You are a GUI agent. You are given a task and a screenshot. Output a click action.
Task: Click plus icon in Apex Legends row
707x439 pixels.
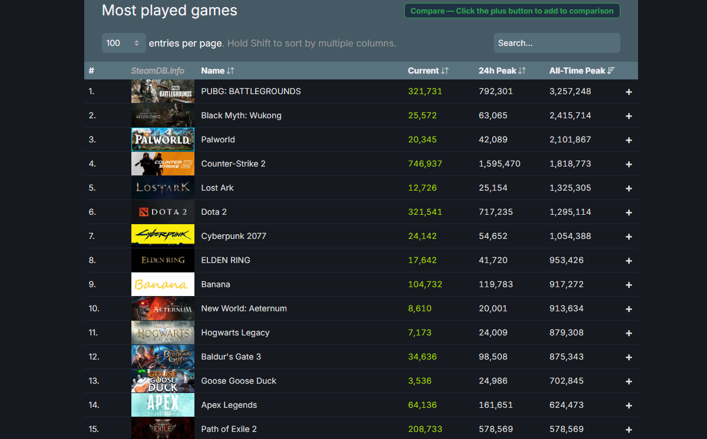click(629, 405)
